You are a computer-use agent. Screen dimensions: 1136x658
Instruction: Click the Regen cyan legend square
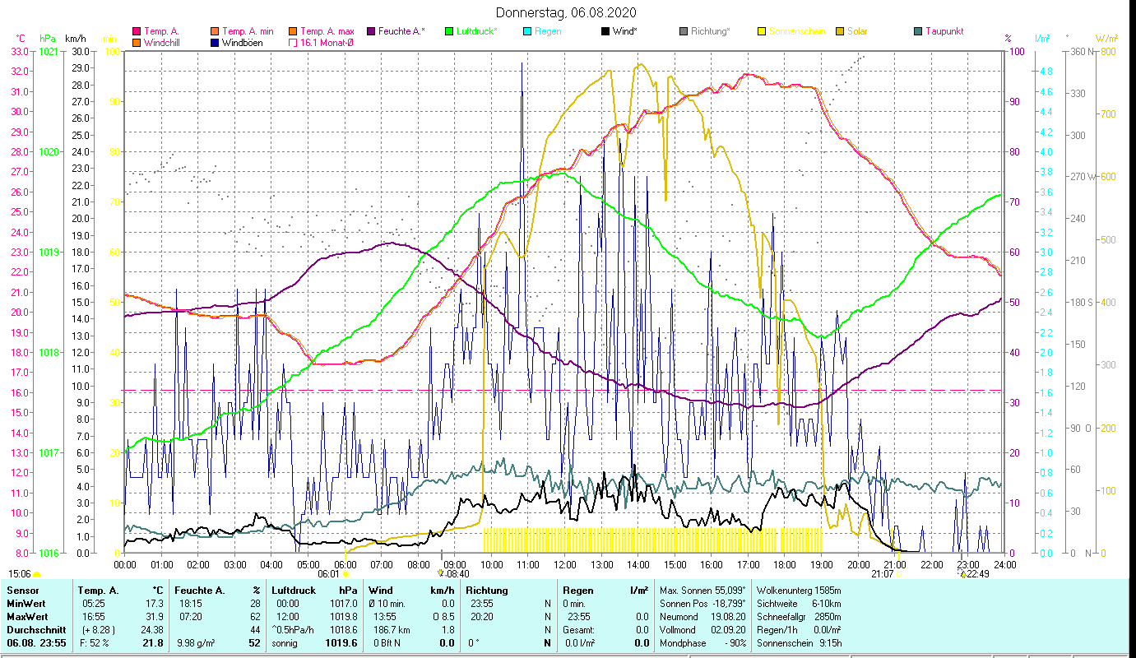tap(526, 31)
